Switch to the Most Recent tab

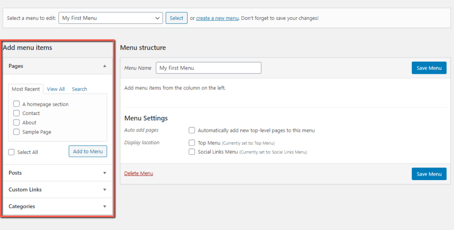tap(26, 89)
